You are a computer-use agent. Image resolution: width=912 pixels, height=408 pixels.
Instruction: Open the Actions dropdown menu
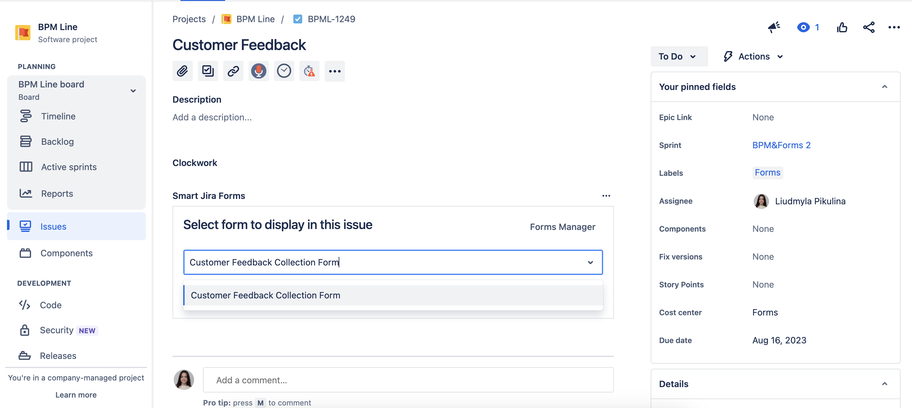(753, 57)
